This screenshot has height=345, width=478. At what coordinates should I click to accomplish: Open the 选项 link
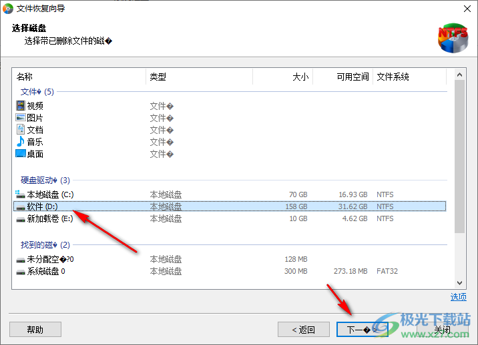(459, 296)
